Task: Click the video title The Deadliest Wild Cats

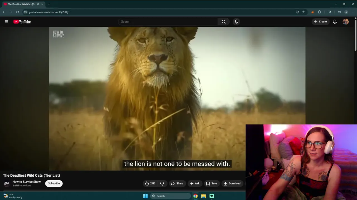Action: 32,175
